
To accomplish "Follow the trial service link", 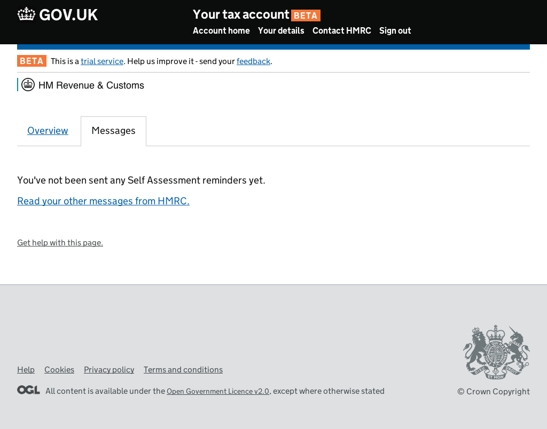I will point(102,61).
